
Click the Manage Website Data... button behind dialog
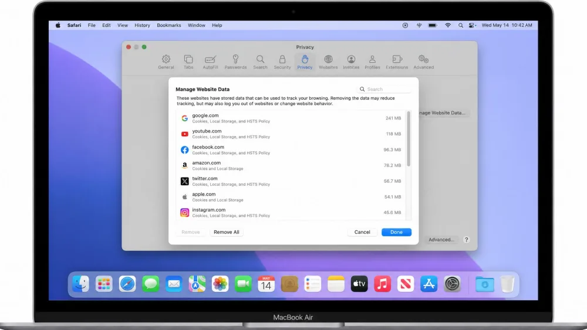444,113
